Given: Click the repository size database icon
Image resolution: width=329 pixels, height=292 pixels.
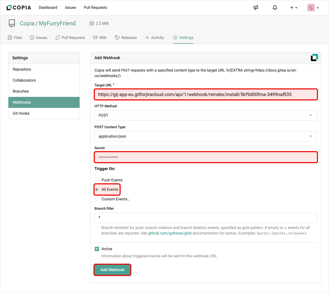Looking at the screenshot, I should coord(92,23).
